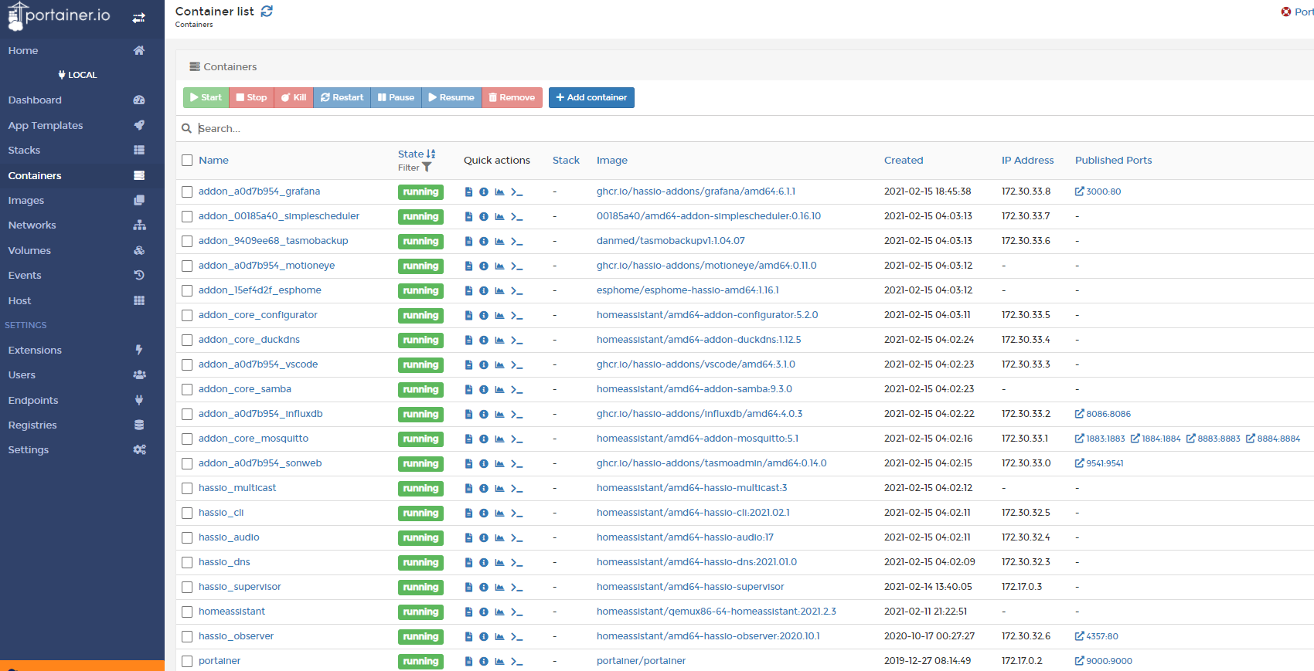Open the mosquitto 1883:1883 port link

1100,439
